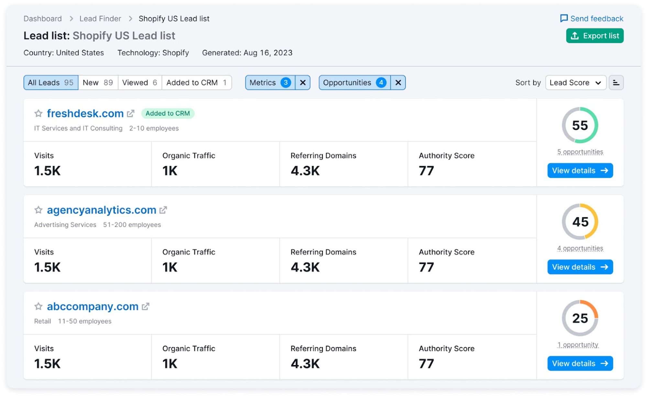Select the Added to CRM tab
The image size is (647, 396).
click(196, 83)
